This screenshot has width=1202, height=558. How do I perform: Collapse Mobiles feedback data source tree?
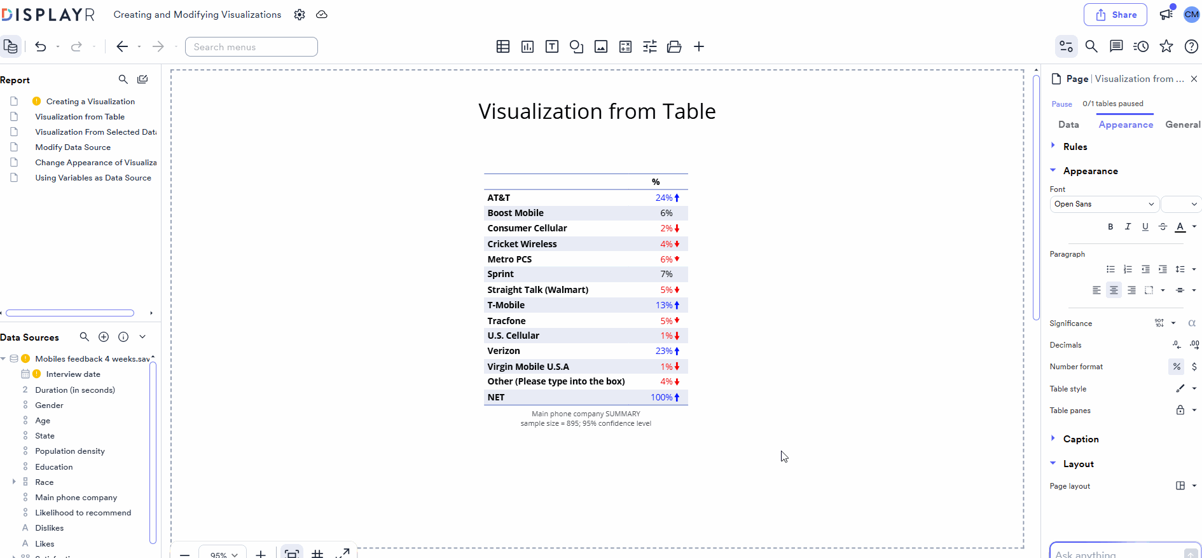coord(3,359)
